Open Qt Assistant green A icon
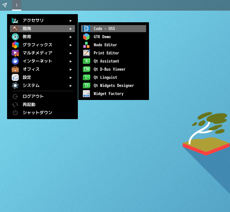Screen dimensions: 230x212 (x=86, y=61)
